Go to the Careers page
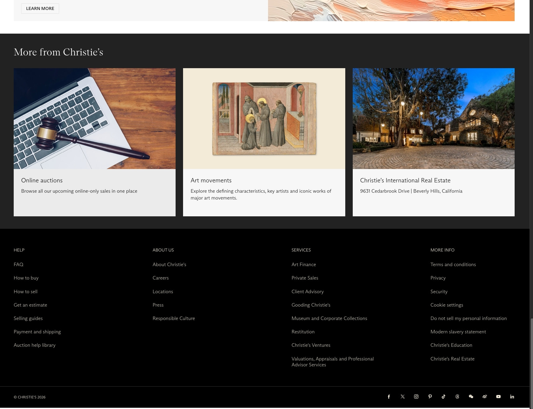Screen dimensions: 533x409 click(x=161, y=278)
